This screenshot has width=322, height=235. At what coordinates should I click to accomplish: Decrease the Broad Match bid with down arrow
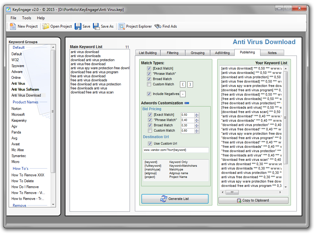coord(197,126)
